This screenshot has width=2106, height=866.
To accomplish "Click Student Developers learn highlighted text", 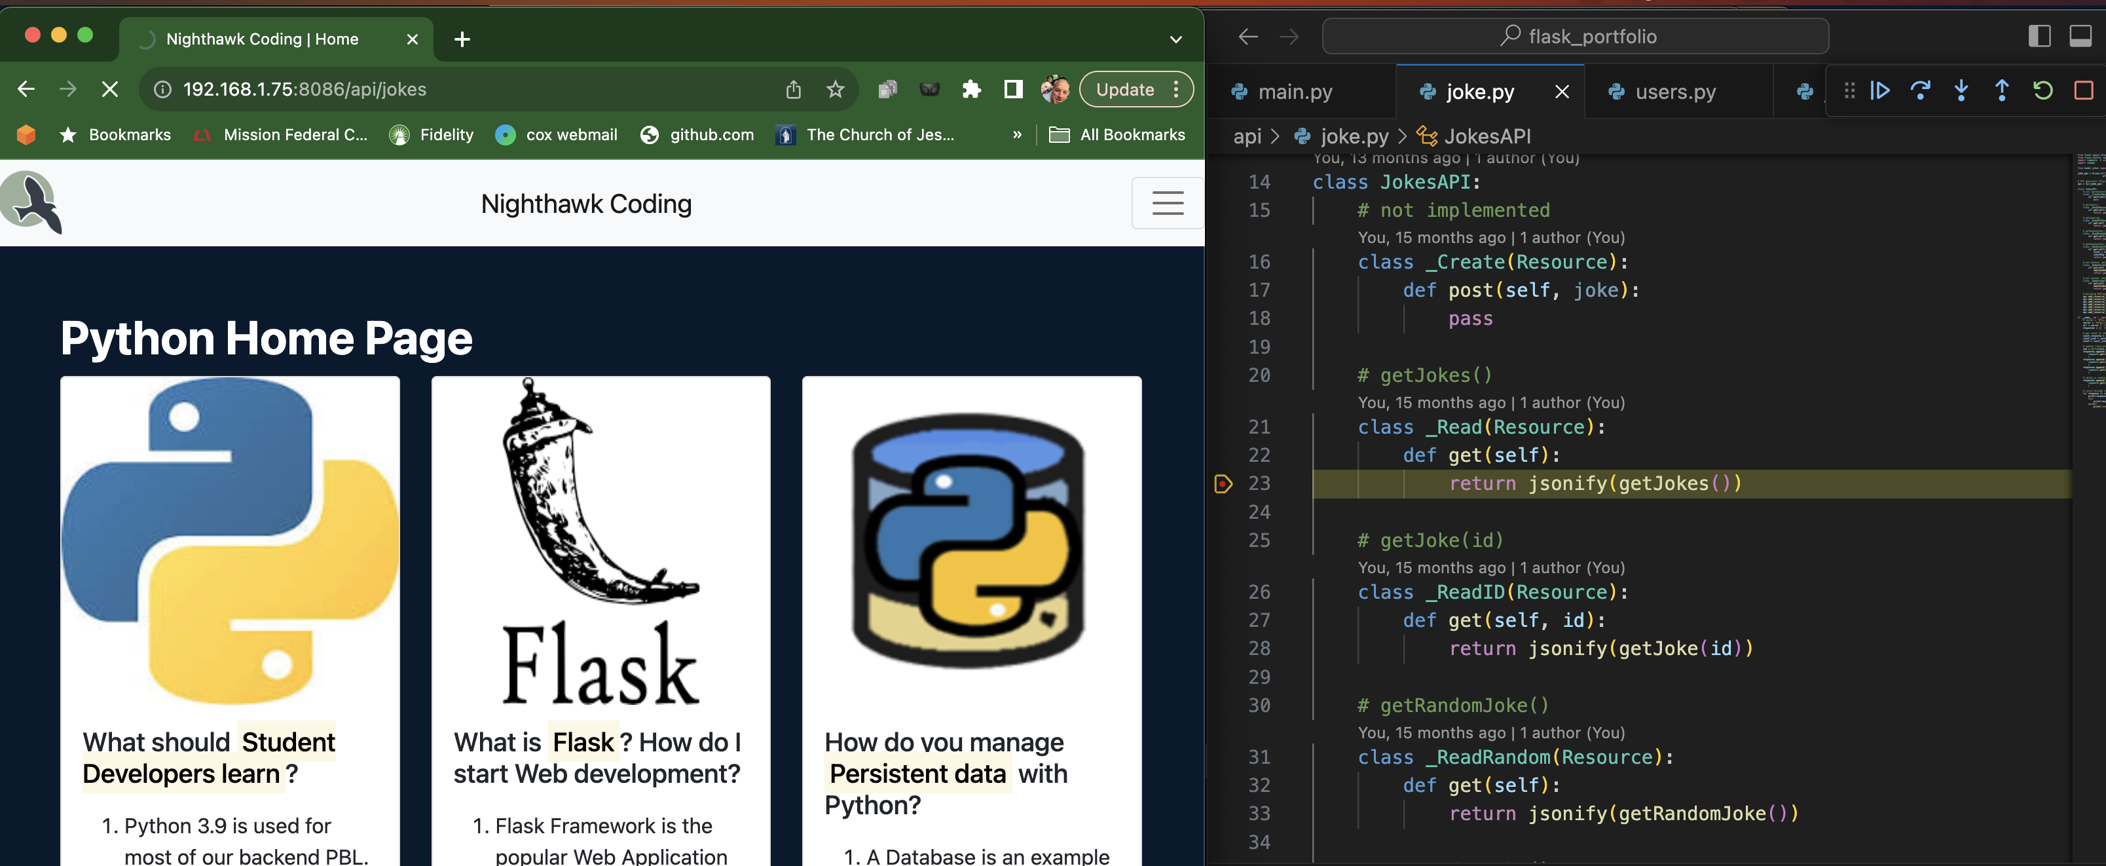I will point(210,758).
